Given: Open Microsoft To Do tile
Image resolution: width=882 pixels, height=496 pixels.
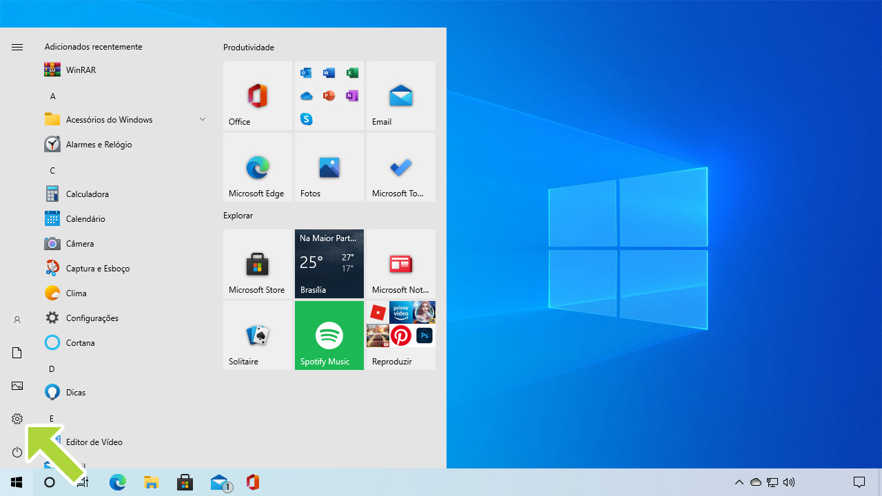Looking at the screenshot, I should coord(401,167).
